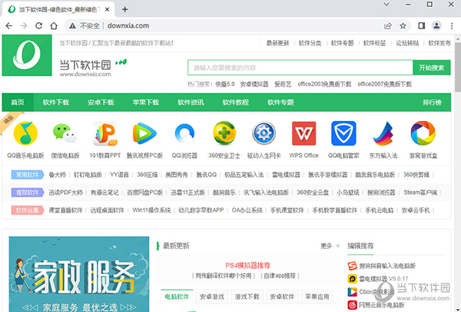Open the 驱动人生网卡 gear icon
Viewport: 461px width, 312px height.
[x=264, y=133]
